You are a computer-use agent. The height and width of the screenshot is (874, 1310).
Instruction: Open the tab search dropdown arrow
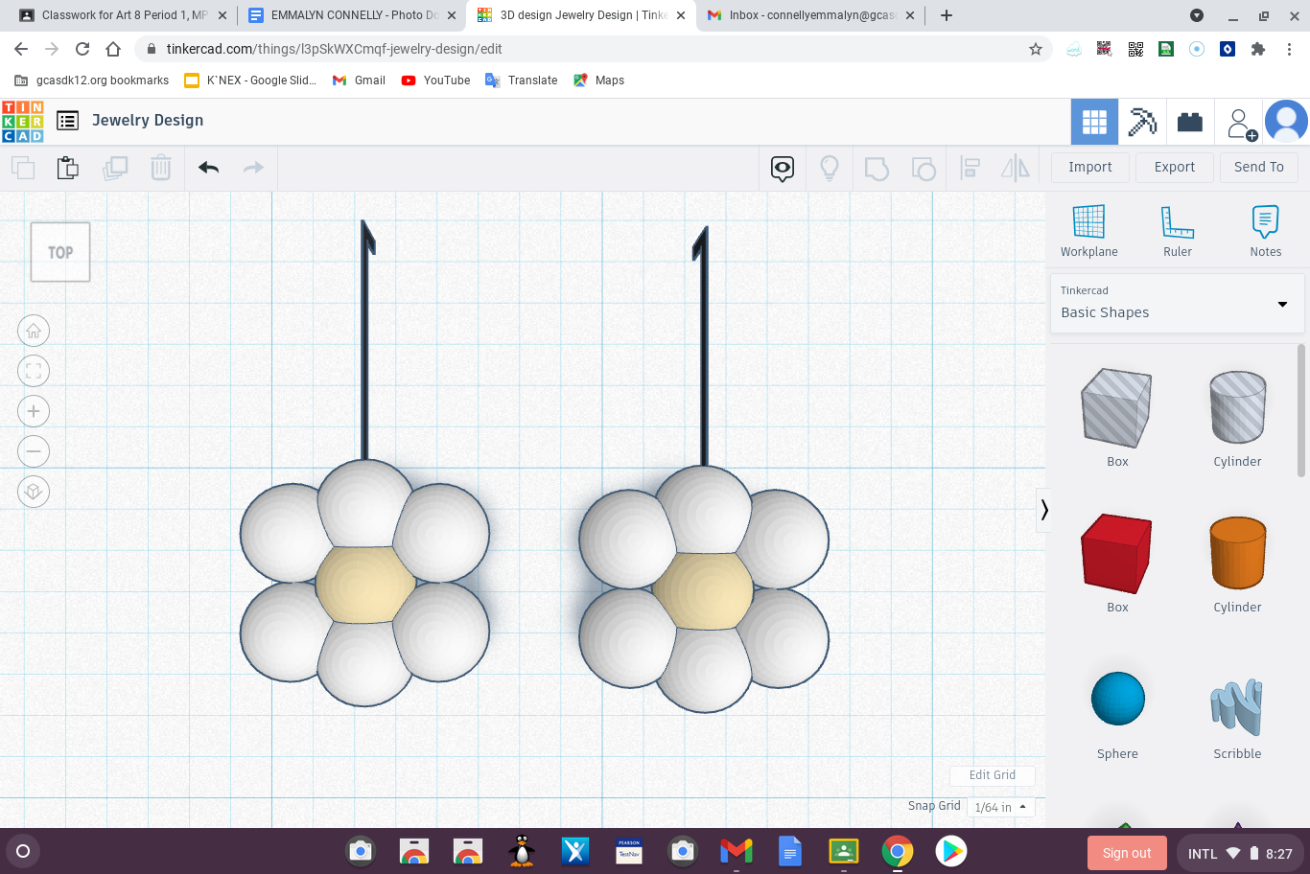tap(1197, 15)
